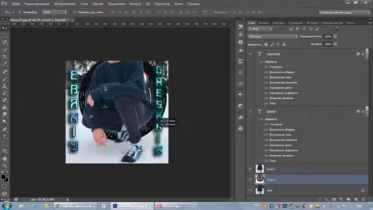
Task: Open the layer filter Вид dropdown
Action: pyautogui.click(x=261, y=29)
